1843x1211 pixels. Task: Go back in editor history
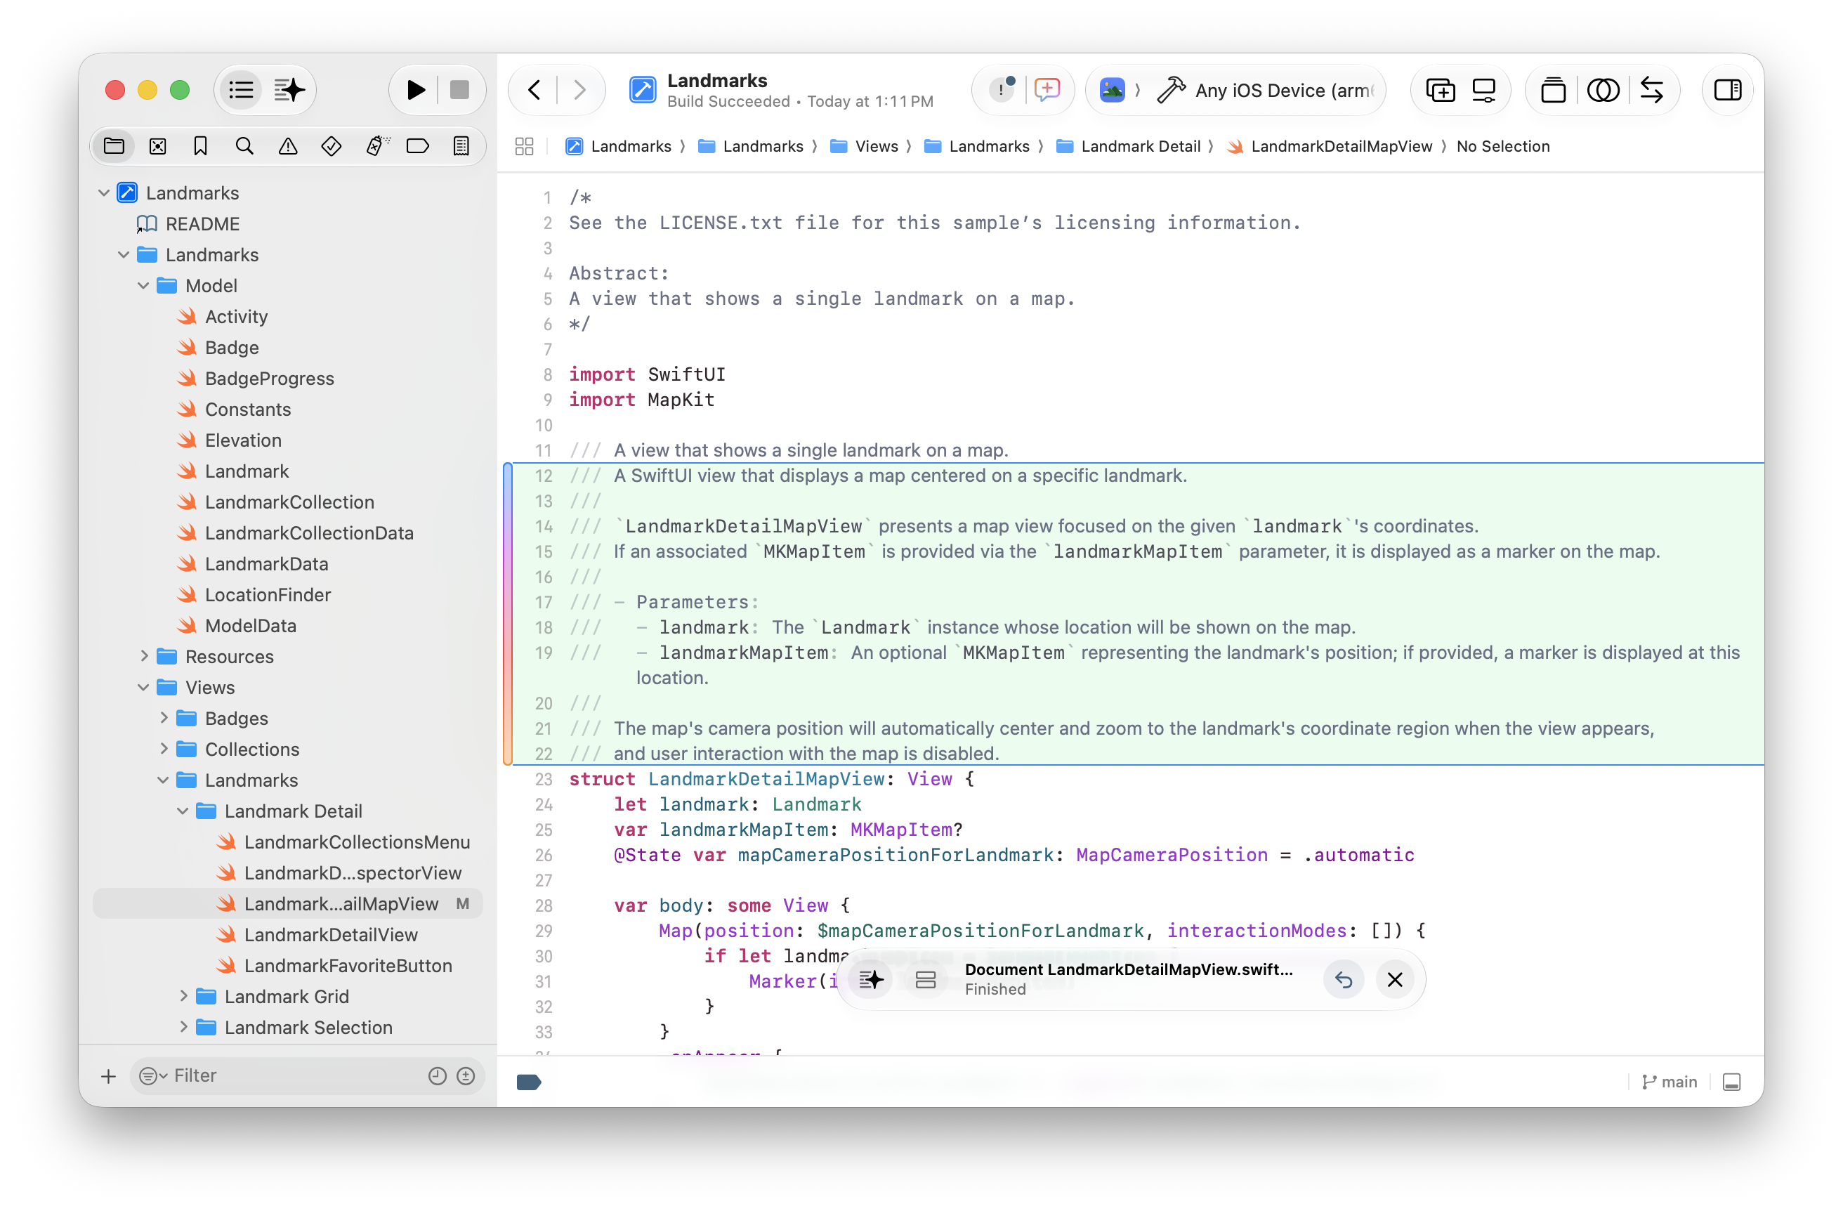pos(534,91)
